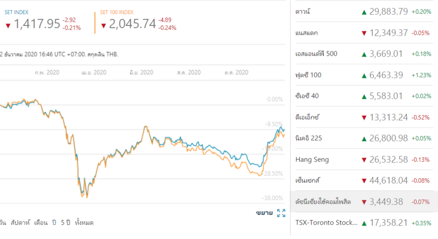Select the highlighted ดัชนีเซี่ยงไฮ้คอมโพสิต row
Screen dimensions: 438x239
point(323,202)
